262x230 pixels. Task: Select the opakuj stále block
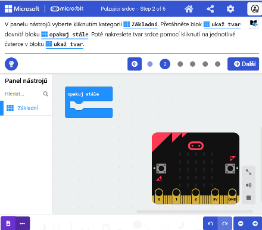click(x=83, y=94)
